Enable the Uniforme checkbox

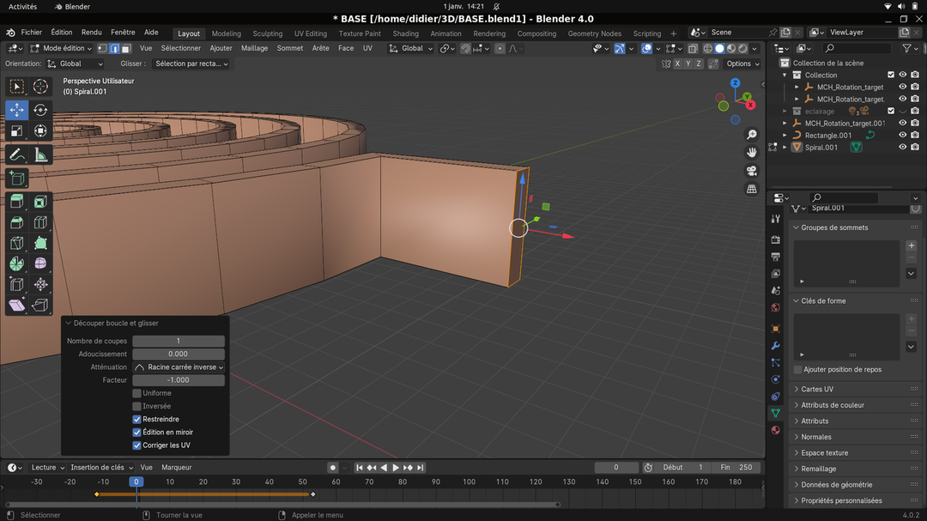click(136, 393)
